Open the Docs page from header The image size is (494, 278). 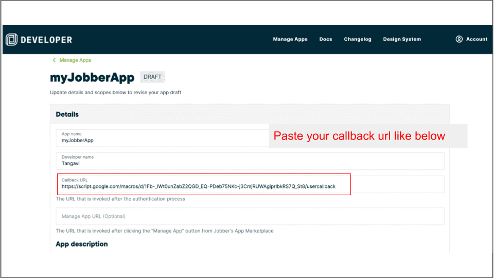tap(326, 39)
